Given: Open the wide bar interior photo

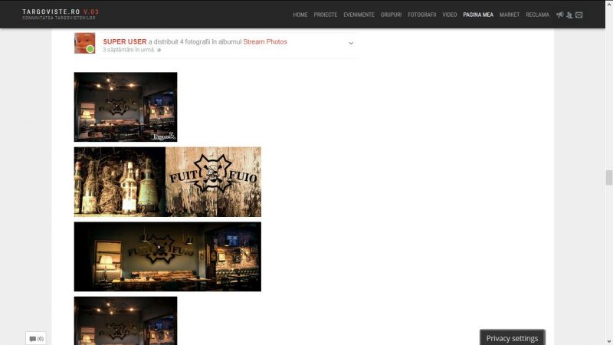Looking at the screenshot, I should tap(167, 257).
